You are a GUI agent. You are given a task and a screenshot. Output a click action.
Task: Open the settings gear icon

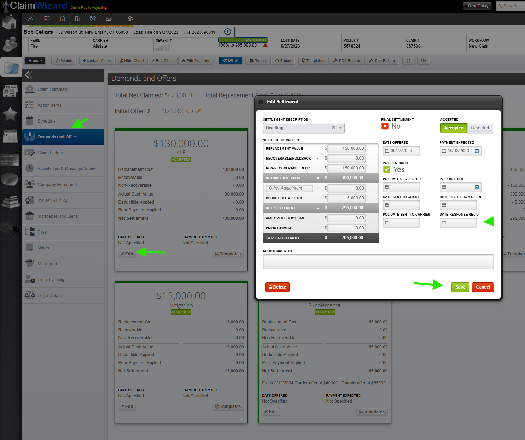(x=130, y=19)
